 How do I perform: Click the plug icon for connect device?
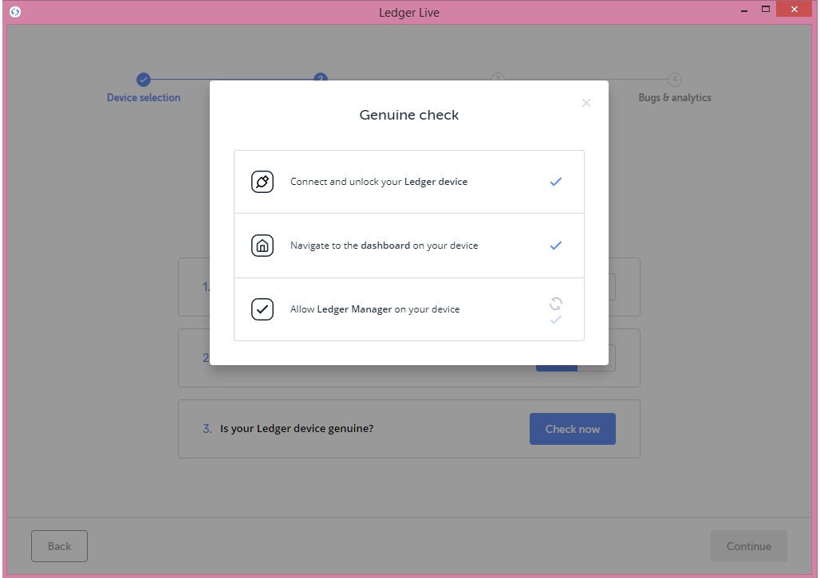coord(262,182)
